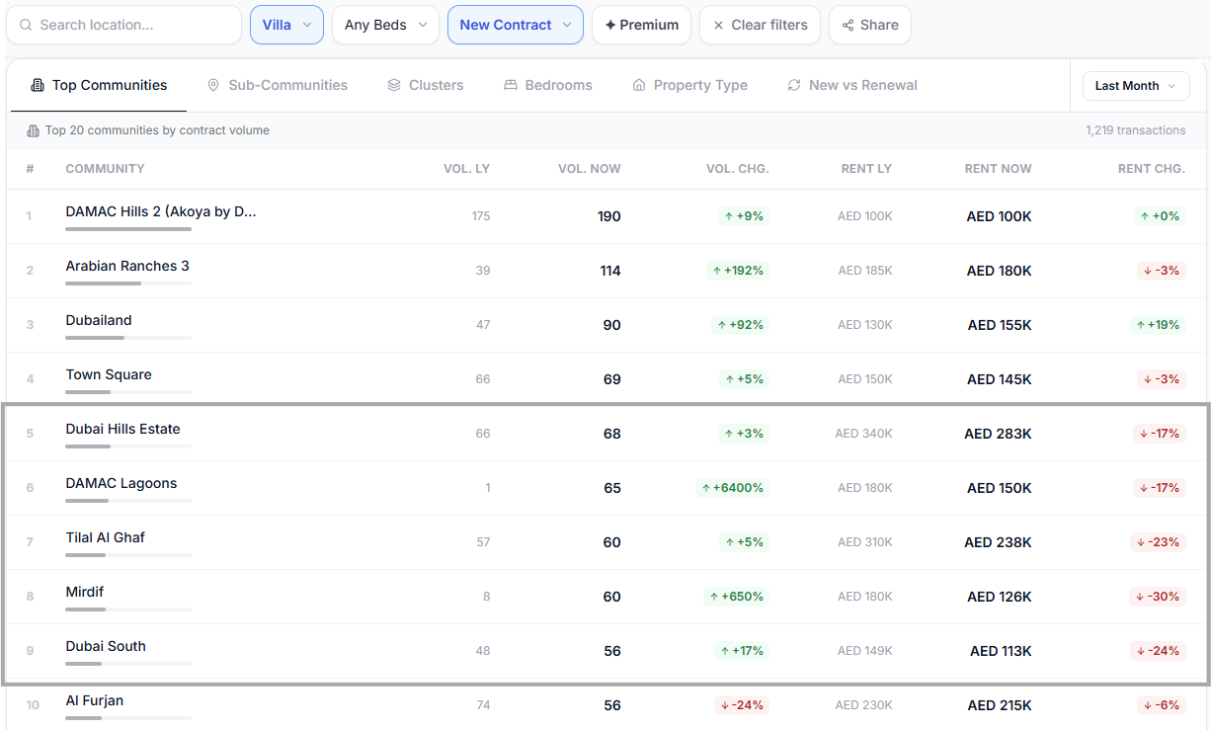Click the search magnifier icon
The image size is (1211, 730).
26,25
